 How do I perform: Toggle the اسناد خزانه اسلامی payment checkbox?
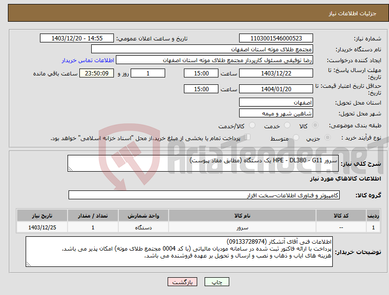tap(248, 137)
